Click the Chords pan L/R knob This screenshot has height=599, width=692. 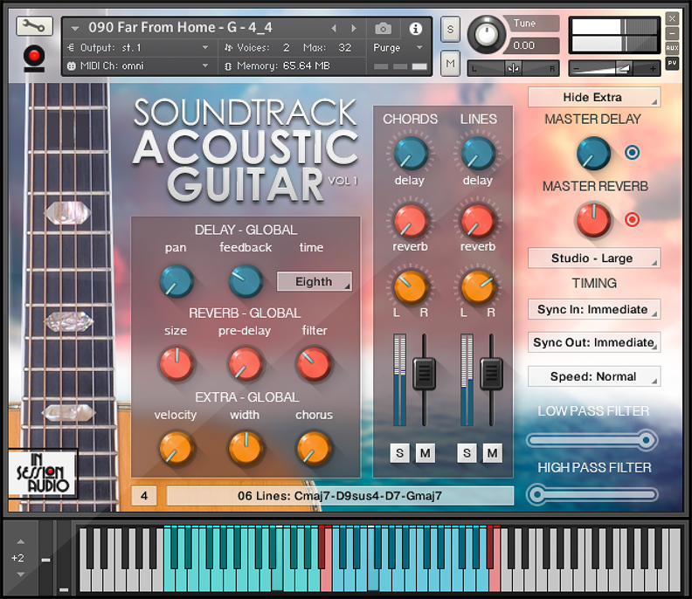pos(411,287)
